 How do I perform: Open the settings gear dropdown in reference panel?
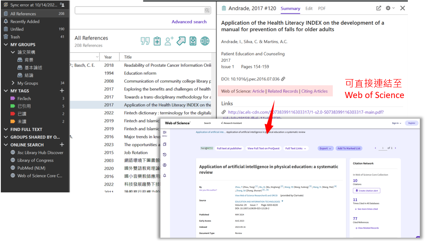[x=390, y=8]
